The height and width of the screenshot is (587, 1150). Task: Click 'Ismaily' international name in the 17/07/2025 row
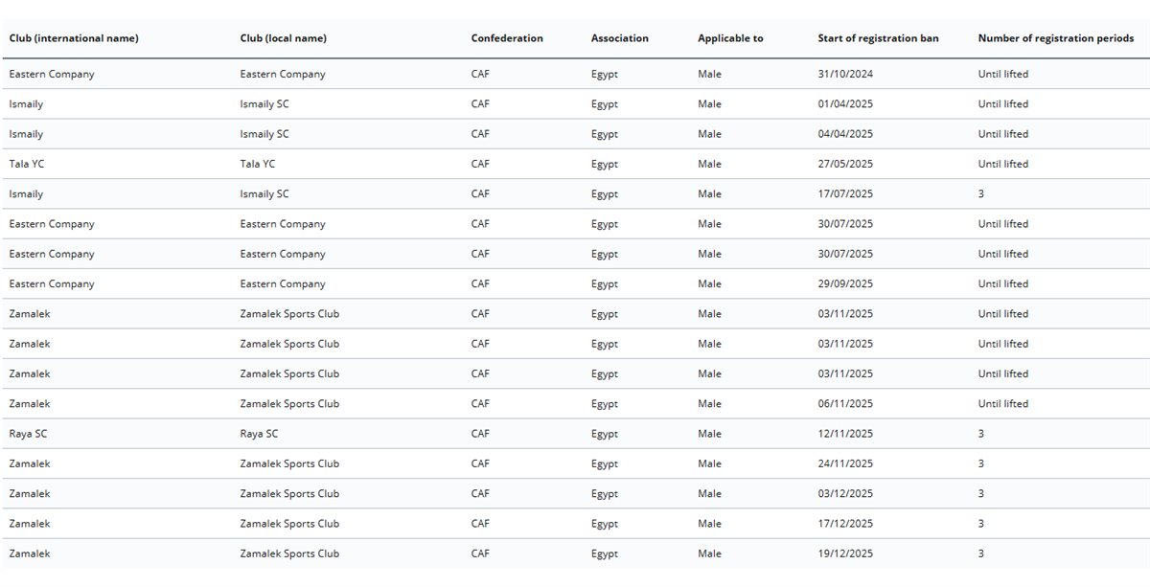26,193
